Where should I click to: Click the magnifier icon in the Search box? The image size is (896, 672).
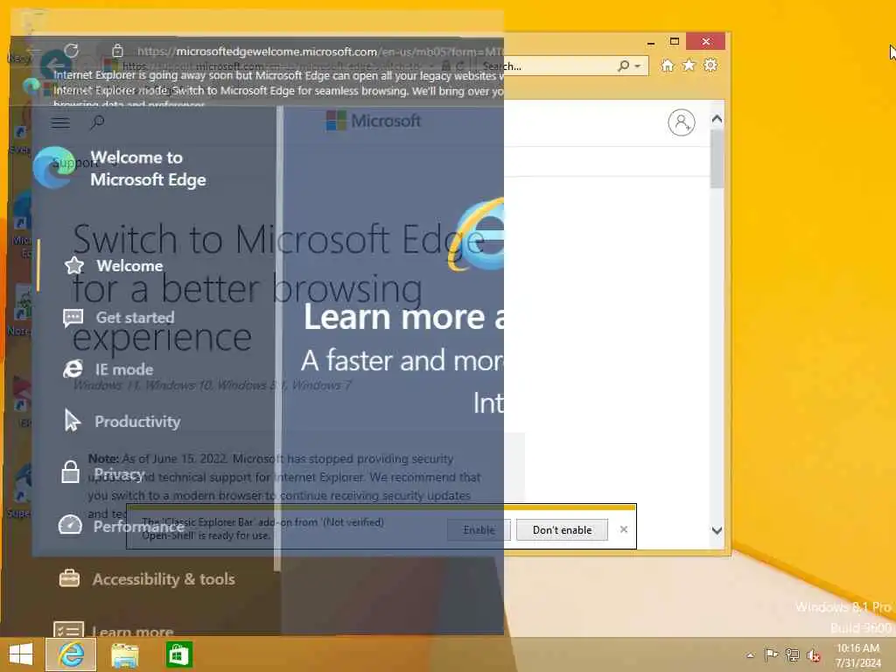624,66
